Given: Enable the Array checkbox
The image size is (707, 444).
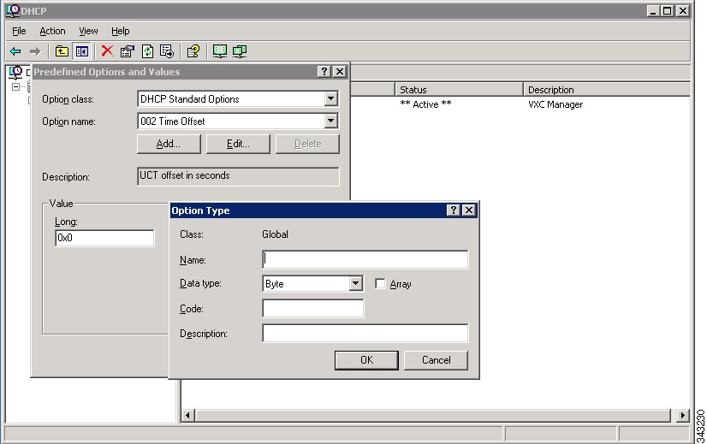Looking at the screenshot, I should pos(380,283).
